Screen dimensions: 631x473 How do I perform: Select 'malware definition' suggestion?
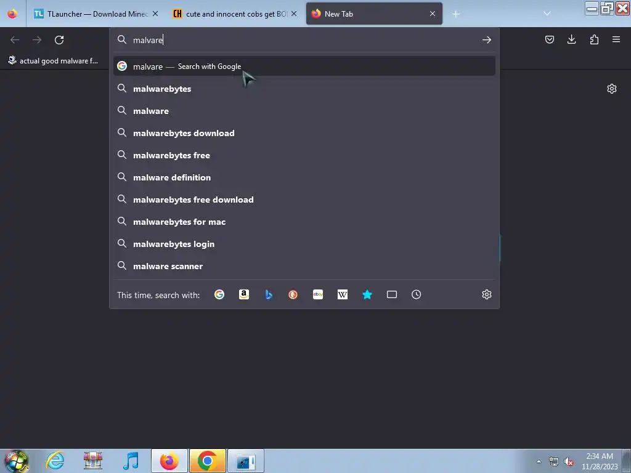click(x=304, y=177)
